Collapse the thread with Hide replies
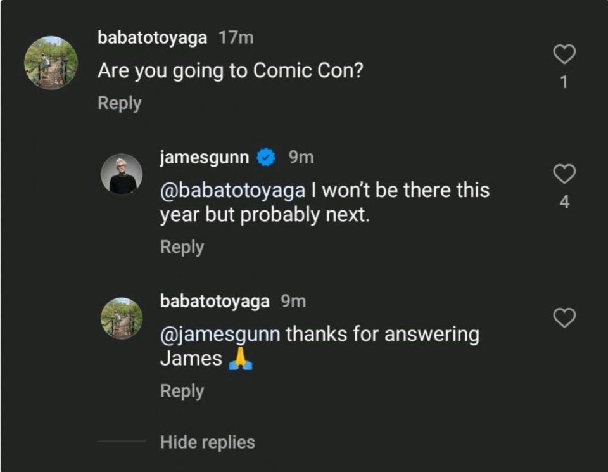This screenshot has height=472, width=608. click(x=207, y=442)
